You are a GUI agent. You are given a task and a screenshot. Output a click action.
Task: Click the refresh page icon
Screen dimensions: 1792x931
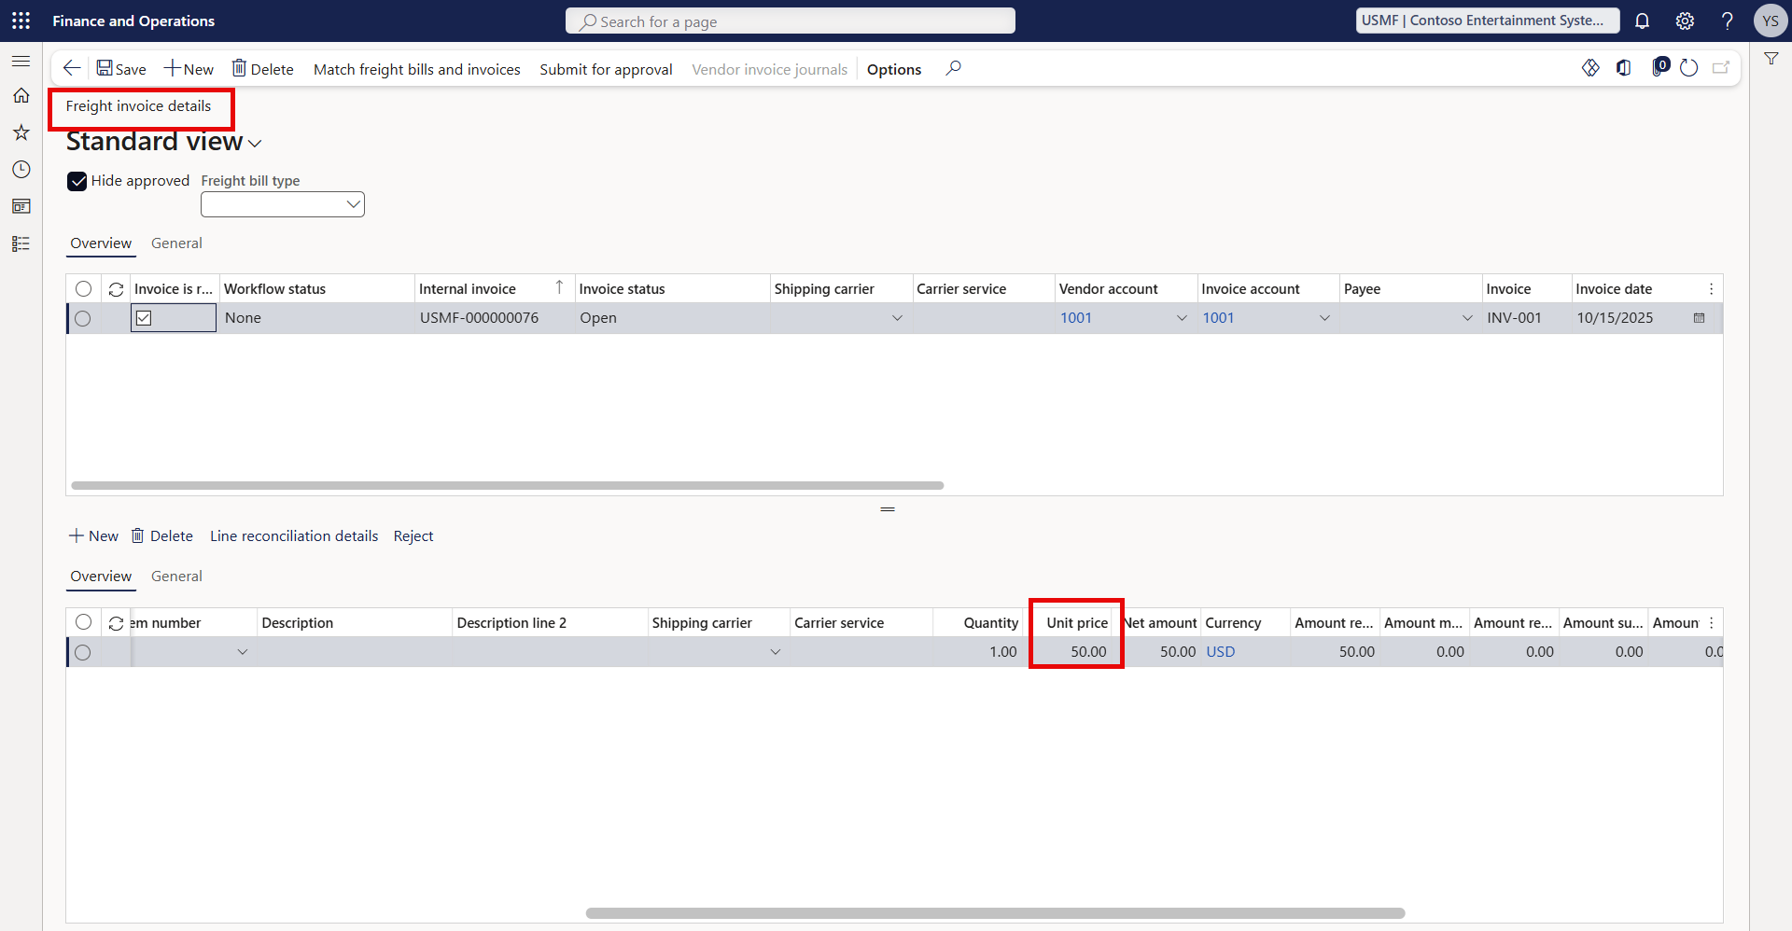(1688, 68)
